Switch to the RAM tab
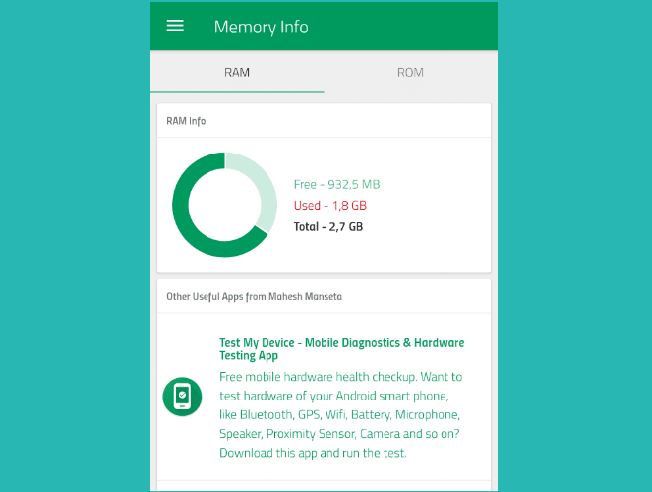Viewport: 652px width, 492px height. point(237,72)
